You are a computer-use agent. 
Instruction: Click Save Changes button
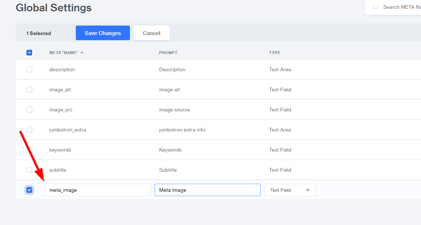[x=103, y=33]
